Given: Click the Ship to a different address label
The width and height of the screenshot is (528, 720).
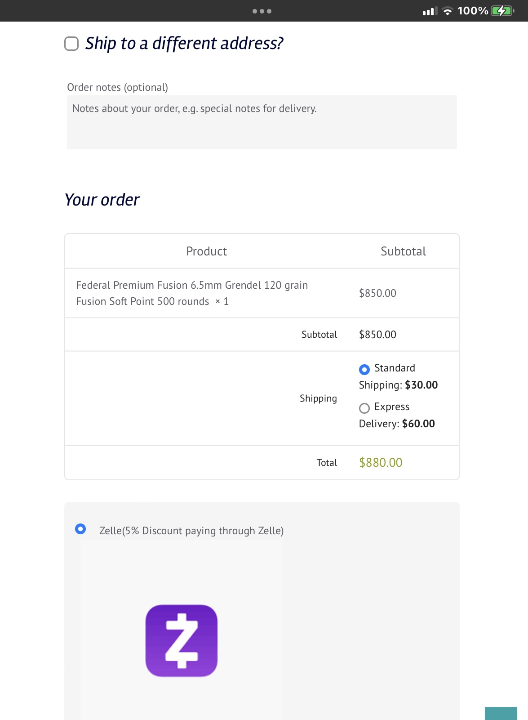Looking at the screenshot, I should [x=184, y=43].
